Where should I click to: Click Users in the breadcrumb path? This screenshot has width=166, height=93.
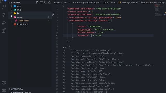[57, 2]
